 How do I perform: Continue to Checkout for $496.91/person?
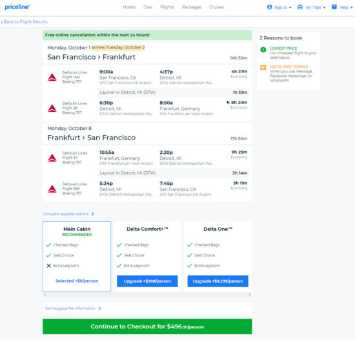pos(147,326)
